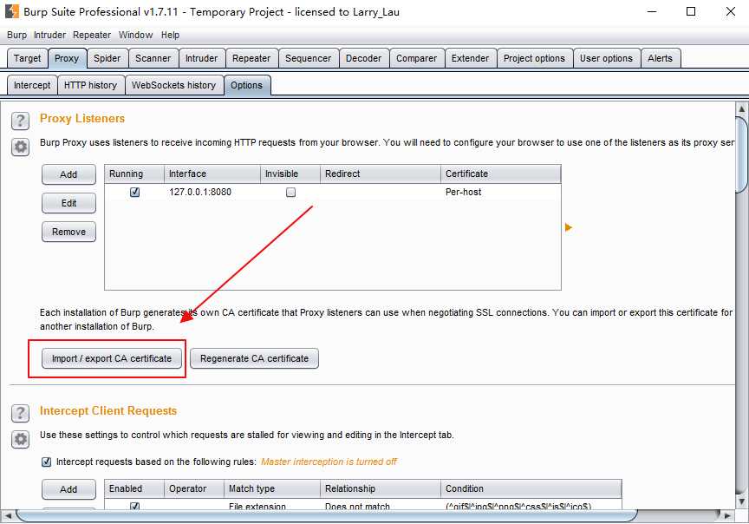Switch to the Comparer tab
Viewport: 749px width, 524px height.
[416, 58]
